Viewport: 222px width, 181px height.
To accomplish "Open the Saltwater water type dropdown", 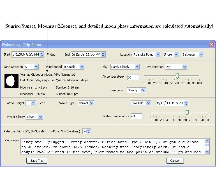I will [x=193, y=54].
